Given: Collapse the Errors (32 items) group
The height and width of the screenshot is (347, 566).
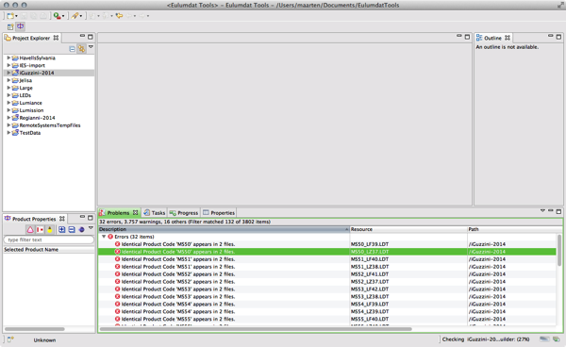Looking at the screenshot, I should pyautogui.click(x=104, y=237).
